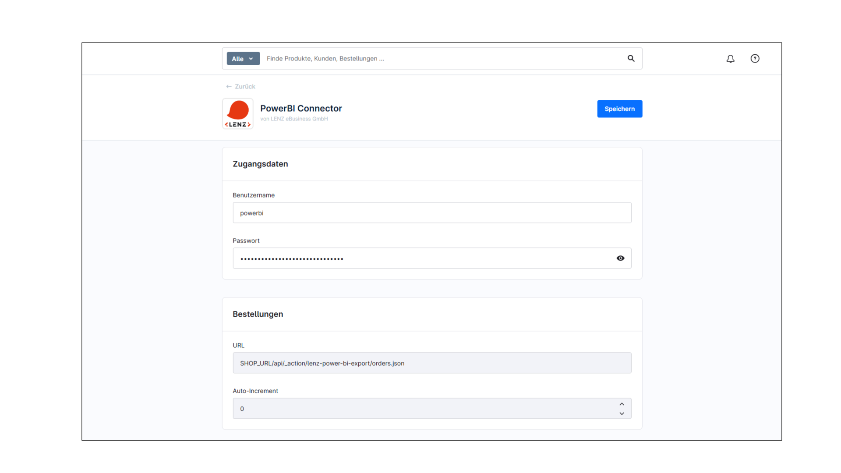Viewport: 841px width, 473px height.
Task: Increase Auto-Increment with up arrow
Action: (x=622, y=404)
